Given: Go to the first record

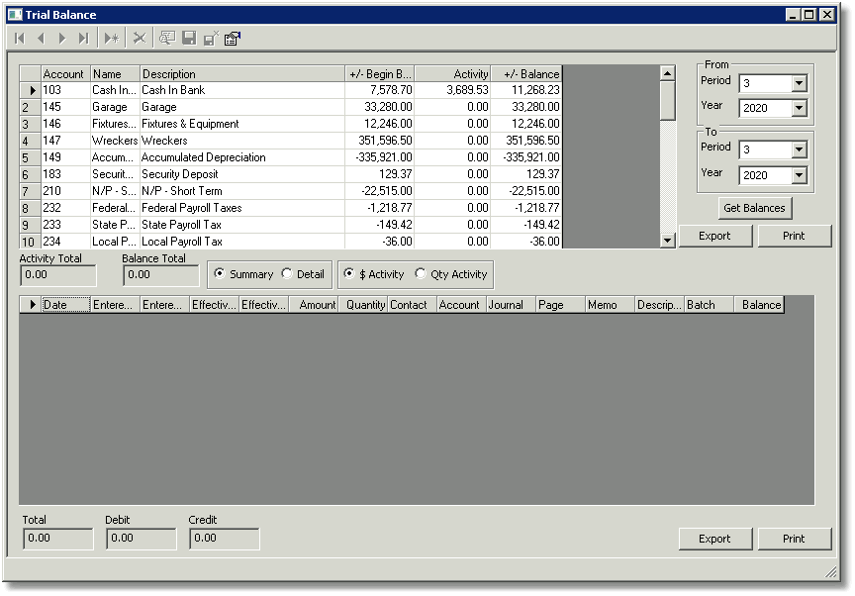Looking at the screenshot, I should coord(20,39).
